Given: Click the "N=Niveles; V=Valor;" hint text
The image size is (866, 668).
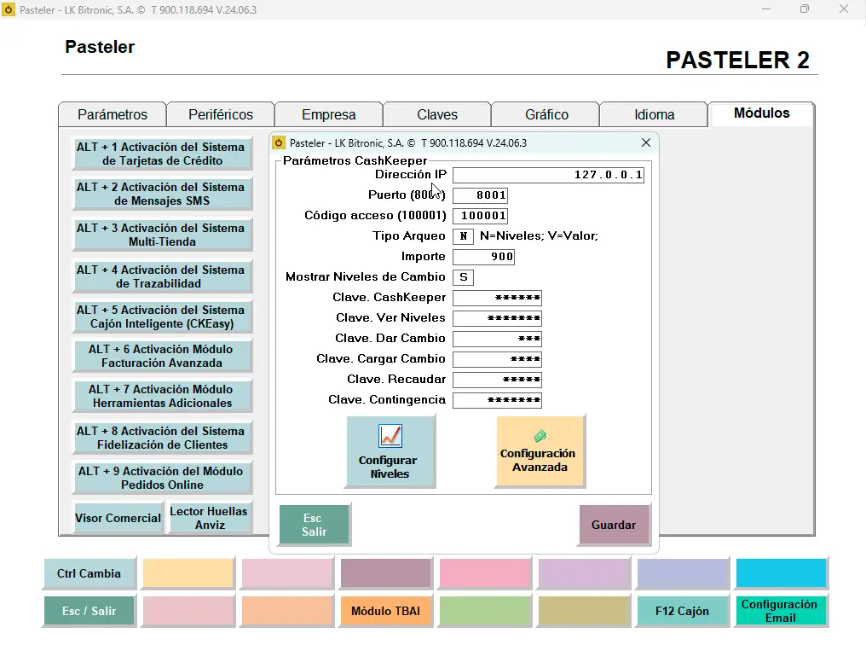Looking at the screenshot, I should point(539,236).
